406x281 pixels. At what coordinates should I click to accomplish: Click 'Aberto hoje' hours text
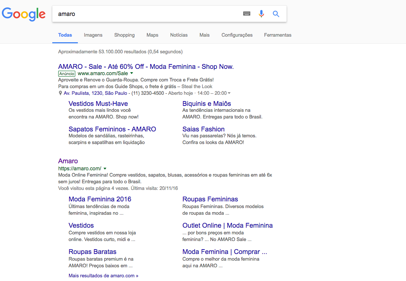[181, 93]
